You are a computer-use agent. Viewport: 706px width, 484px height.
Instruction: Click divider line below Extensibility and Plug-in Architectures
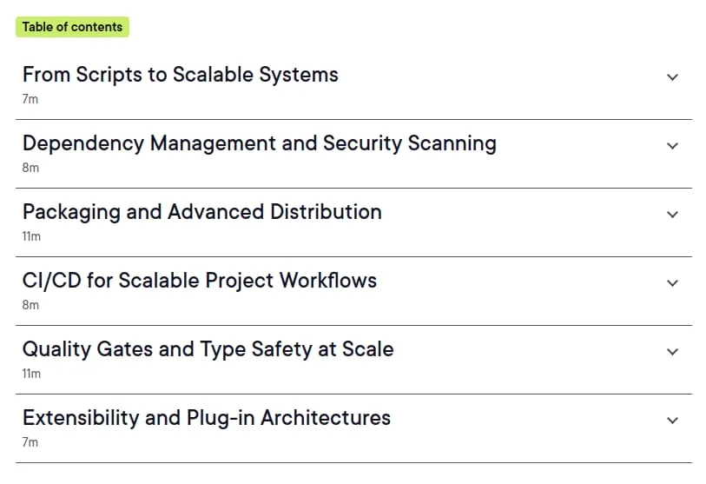pyautogui.click(x=353, y=462)
